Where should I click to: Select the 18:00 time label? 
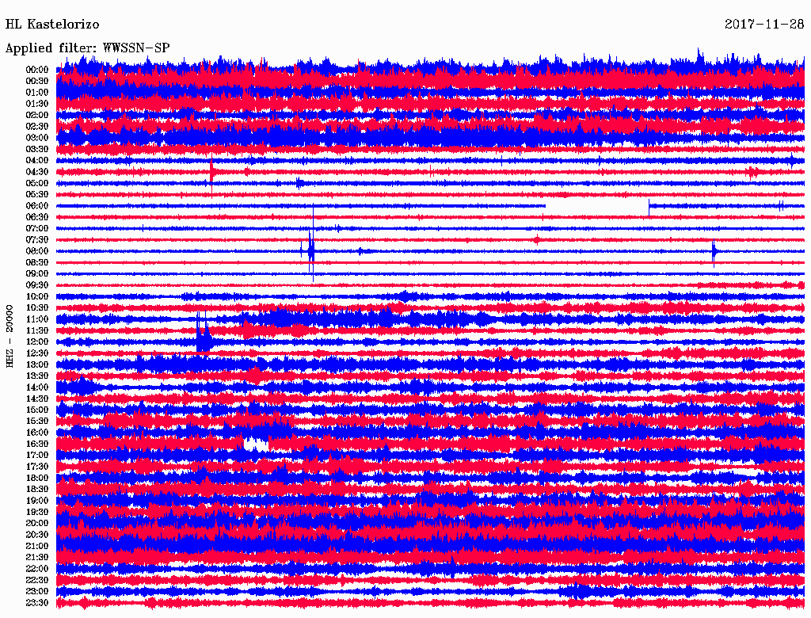(37, 478)
